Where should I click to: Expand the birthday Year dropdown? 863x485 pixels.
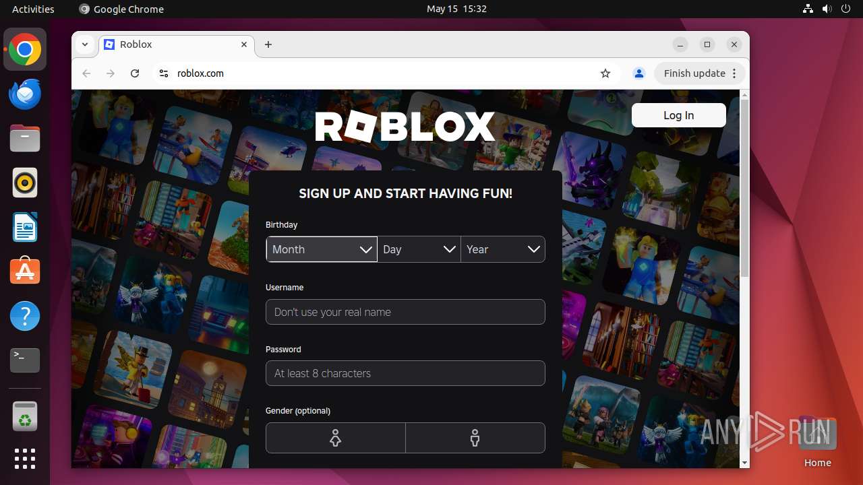tap(503, 249)
